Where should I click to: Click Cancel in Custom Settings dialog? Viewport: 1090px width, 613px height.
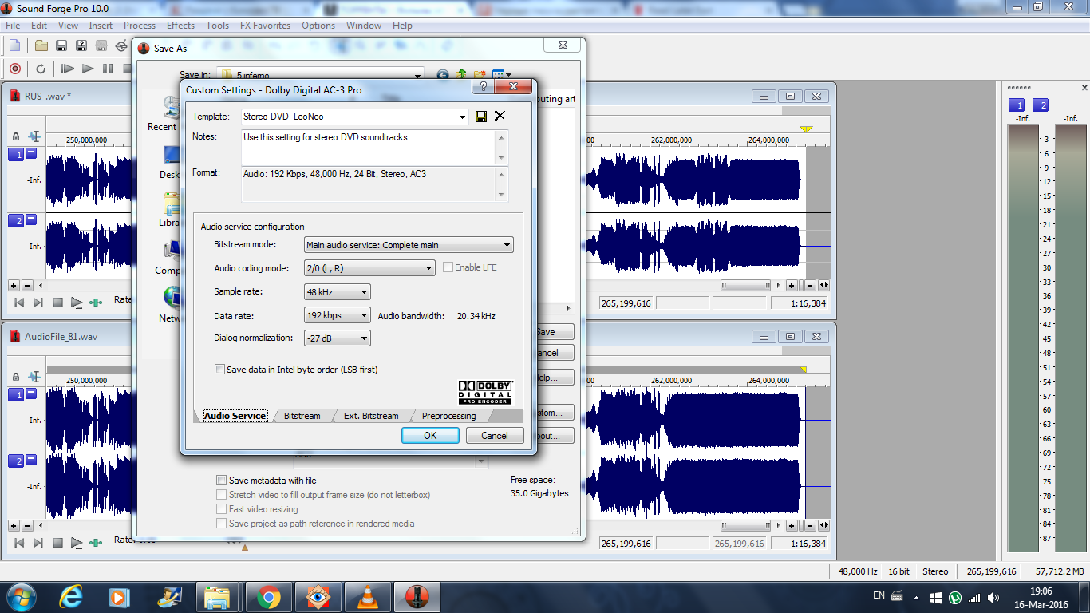[495, 436]
